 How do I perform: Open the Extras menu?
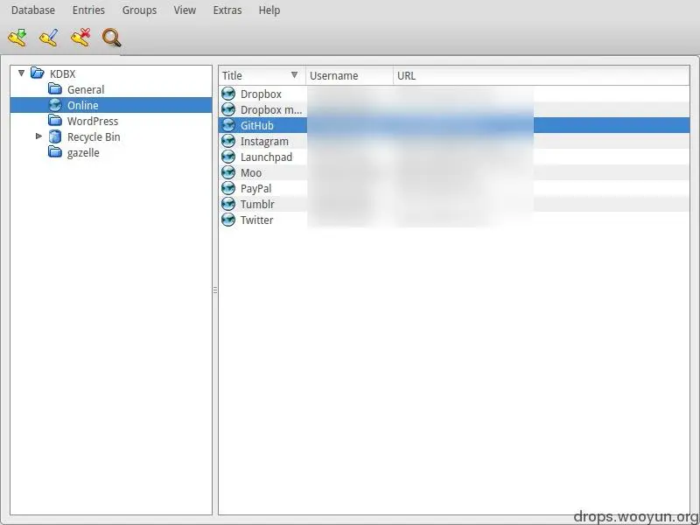pyautogui.click(x=227, y=10)
